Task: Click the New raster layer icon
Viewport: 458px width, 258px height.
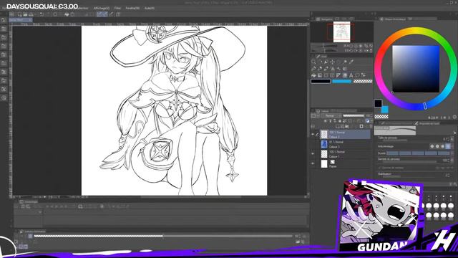Action: coord(337,126)
